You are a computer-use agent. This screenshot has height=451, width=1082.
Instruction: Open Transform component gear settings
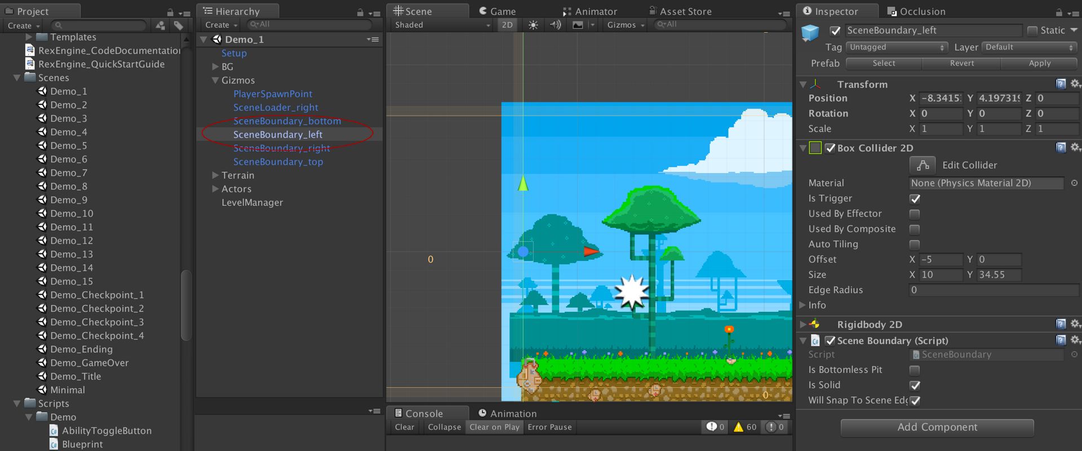pyautogui.click(x=1075, y=84)
